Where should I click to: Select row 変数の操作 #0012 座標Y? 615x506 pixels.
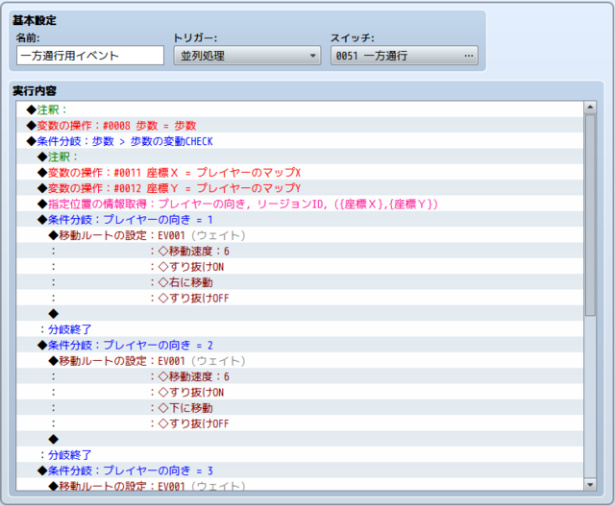point(300,188)
